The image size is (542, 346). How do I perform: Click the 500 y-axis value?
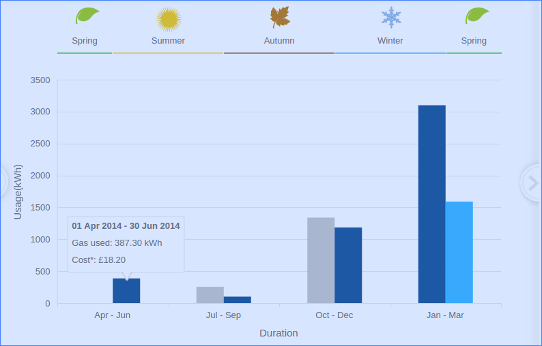43,272
